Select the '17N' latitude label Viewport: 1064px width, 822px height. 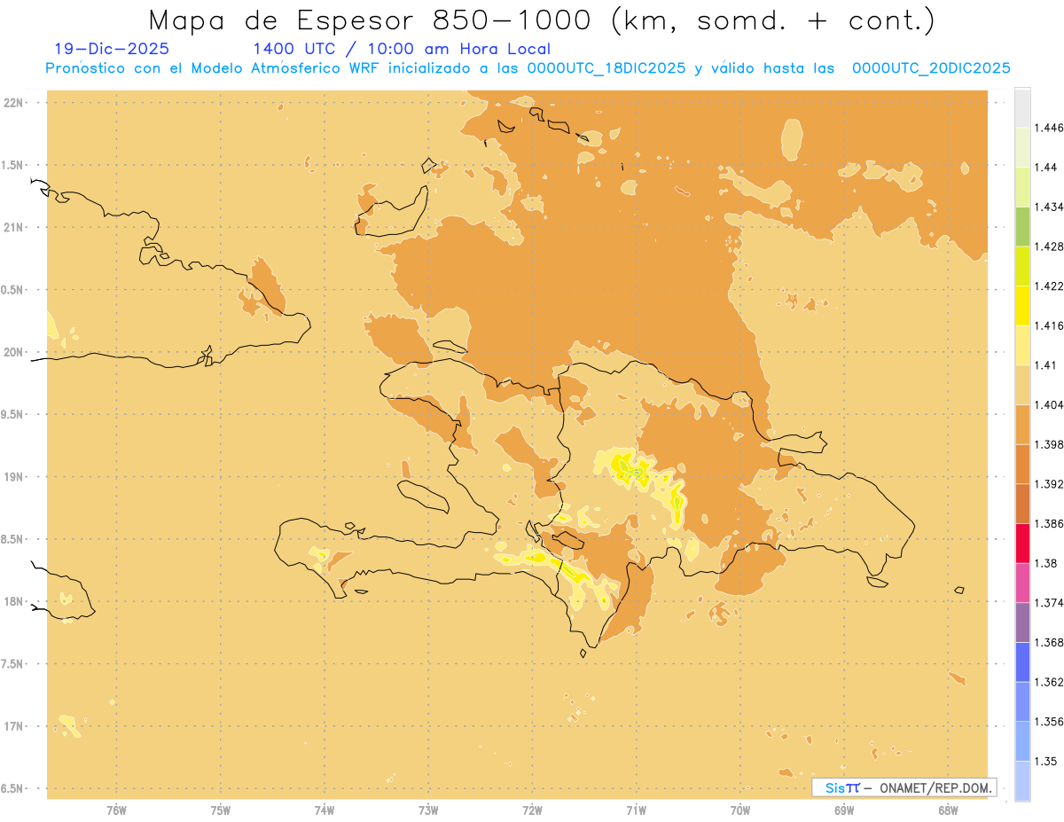tap(14, 726)
